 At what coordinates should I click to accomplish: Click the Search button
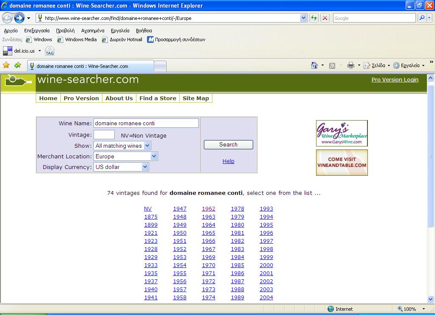pyautogui.click(x=228, y=144)
